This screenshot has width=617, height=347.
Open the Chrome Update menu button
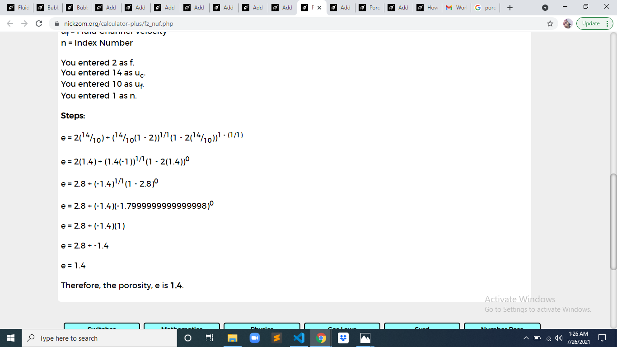[595, 23]
